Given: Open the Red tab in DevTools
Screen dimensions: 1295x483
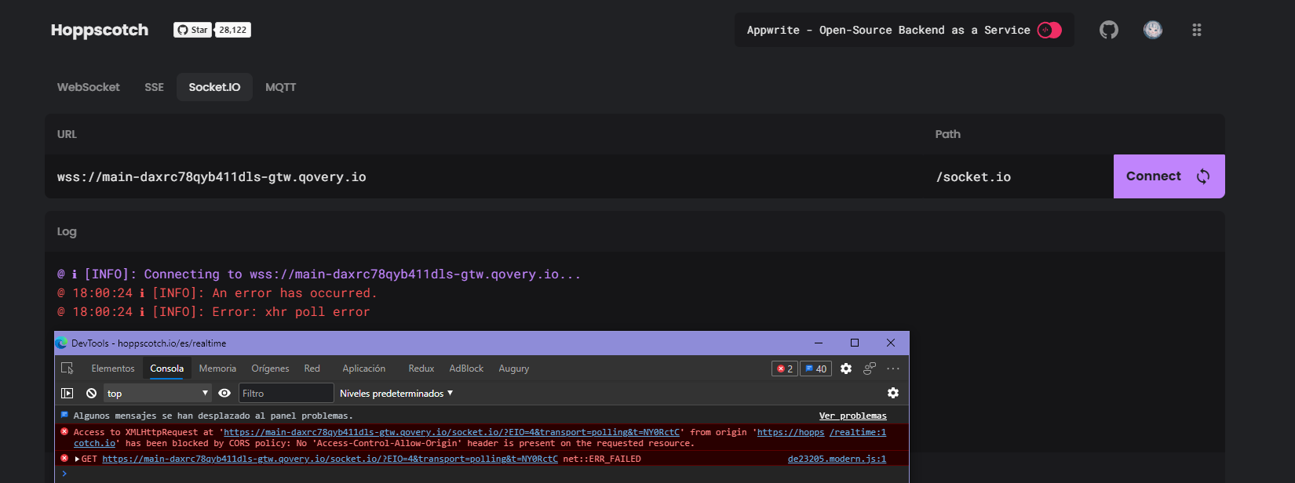Looking at the screenshot, I should coord(312,369).
